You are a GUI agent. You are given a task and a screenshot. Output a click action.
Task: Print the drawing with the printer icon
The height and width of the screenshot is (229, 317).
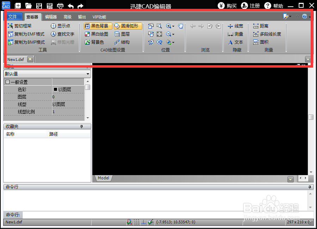[x=60, y=6]
